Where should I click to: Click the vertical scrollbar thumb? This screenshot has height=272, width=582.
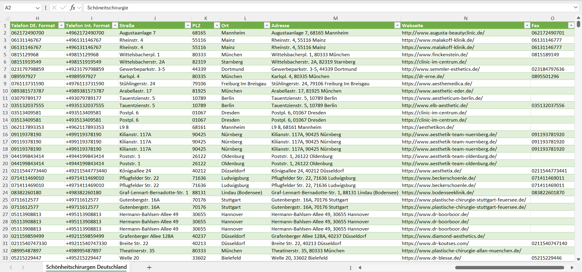pos(578,24)
